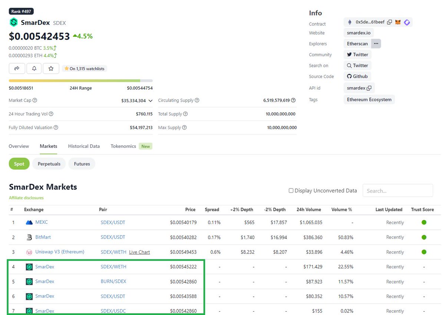Click the 24H Range progress bar
445x315 pixels.
pos(80,81)
